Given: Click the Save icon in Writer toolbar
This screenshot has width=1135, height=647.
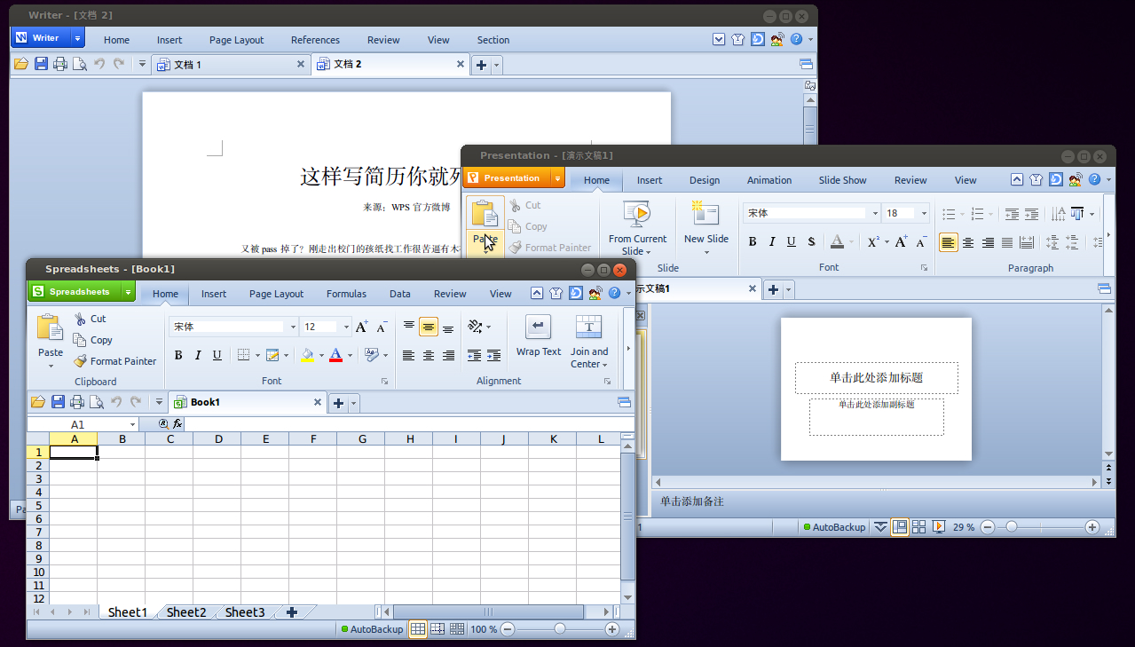Looking at the screenshot, I should (41, 64).
